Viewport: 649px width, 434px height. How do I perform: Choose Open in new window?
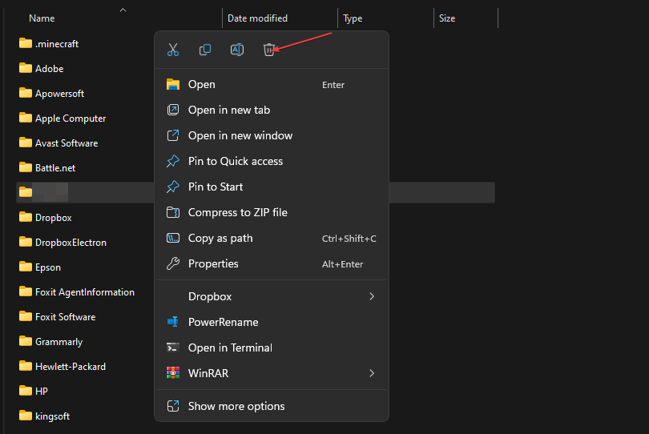(x=272, y=135)
